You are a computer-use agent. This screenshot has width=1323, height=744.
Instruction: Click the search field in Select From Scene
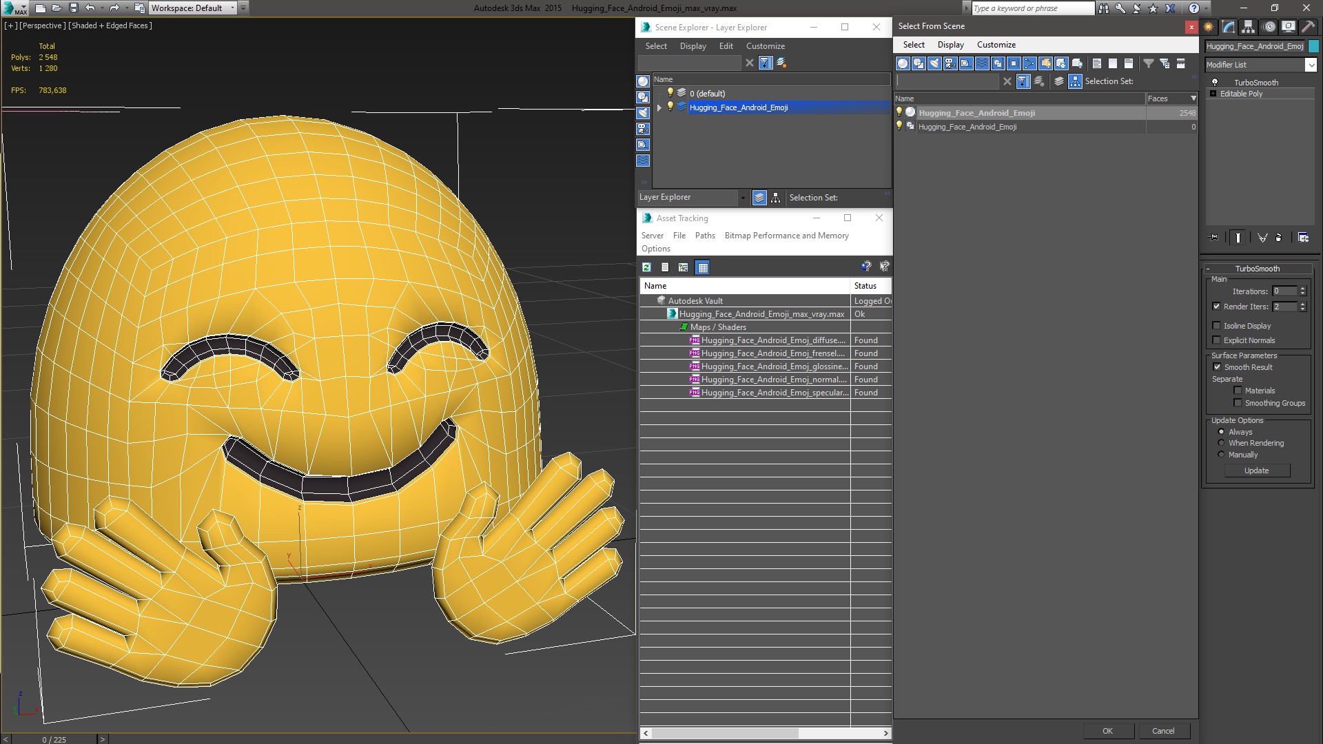[947, 81]
